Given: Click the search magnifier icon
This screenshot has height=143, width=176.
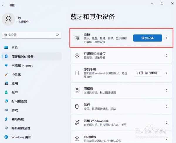Looking at the screenshot, I should 57,35.
